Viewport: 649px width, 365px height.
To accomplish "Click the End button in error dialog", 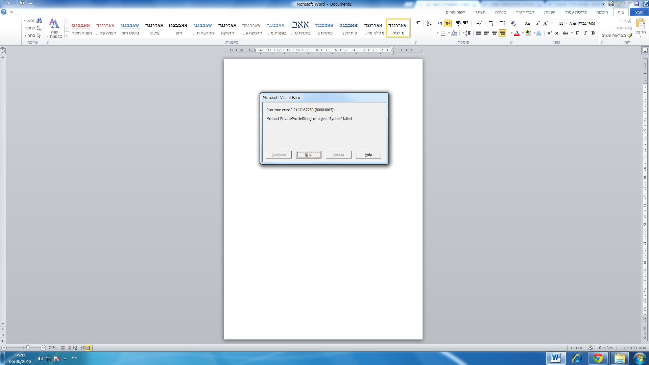I will 308,154.
